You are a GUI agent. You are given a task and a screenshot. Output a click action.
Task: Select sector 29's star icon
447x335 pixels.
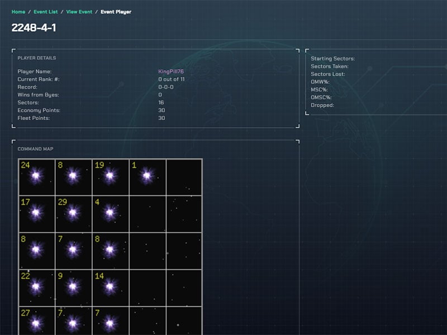pos(74,213)
